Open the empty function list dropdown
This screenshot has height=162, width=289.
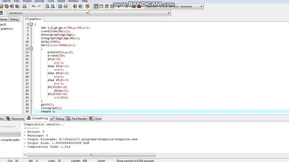[168, 13]
